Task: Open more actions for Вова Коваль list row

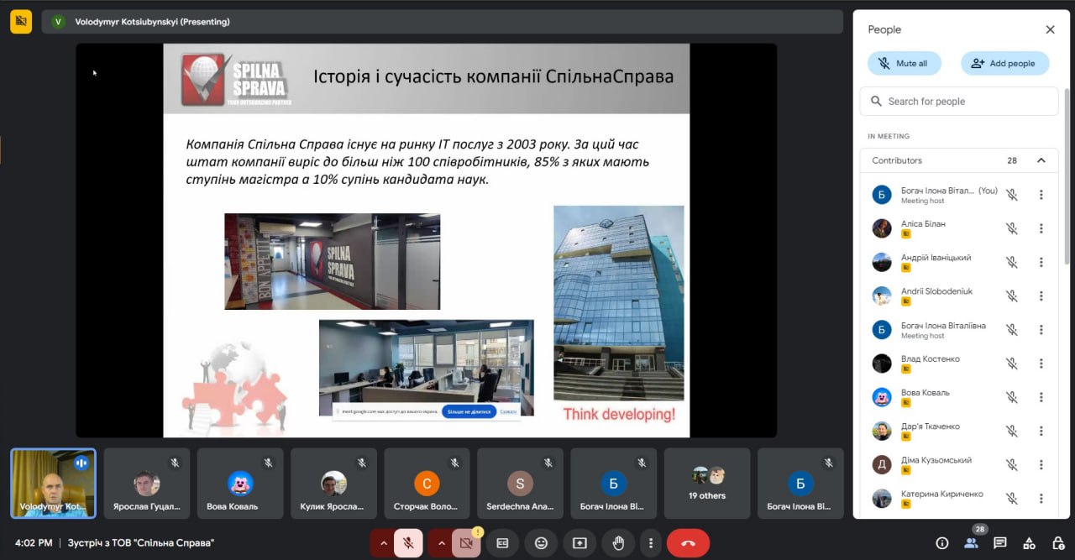Action: pyautogui.click(x=1041, y=397)
